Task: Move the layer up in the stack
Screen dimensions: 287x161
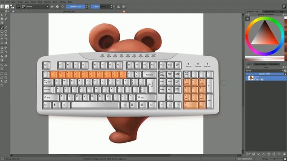Action: (x=264, y=154)
